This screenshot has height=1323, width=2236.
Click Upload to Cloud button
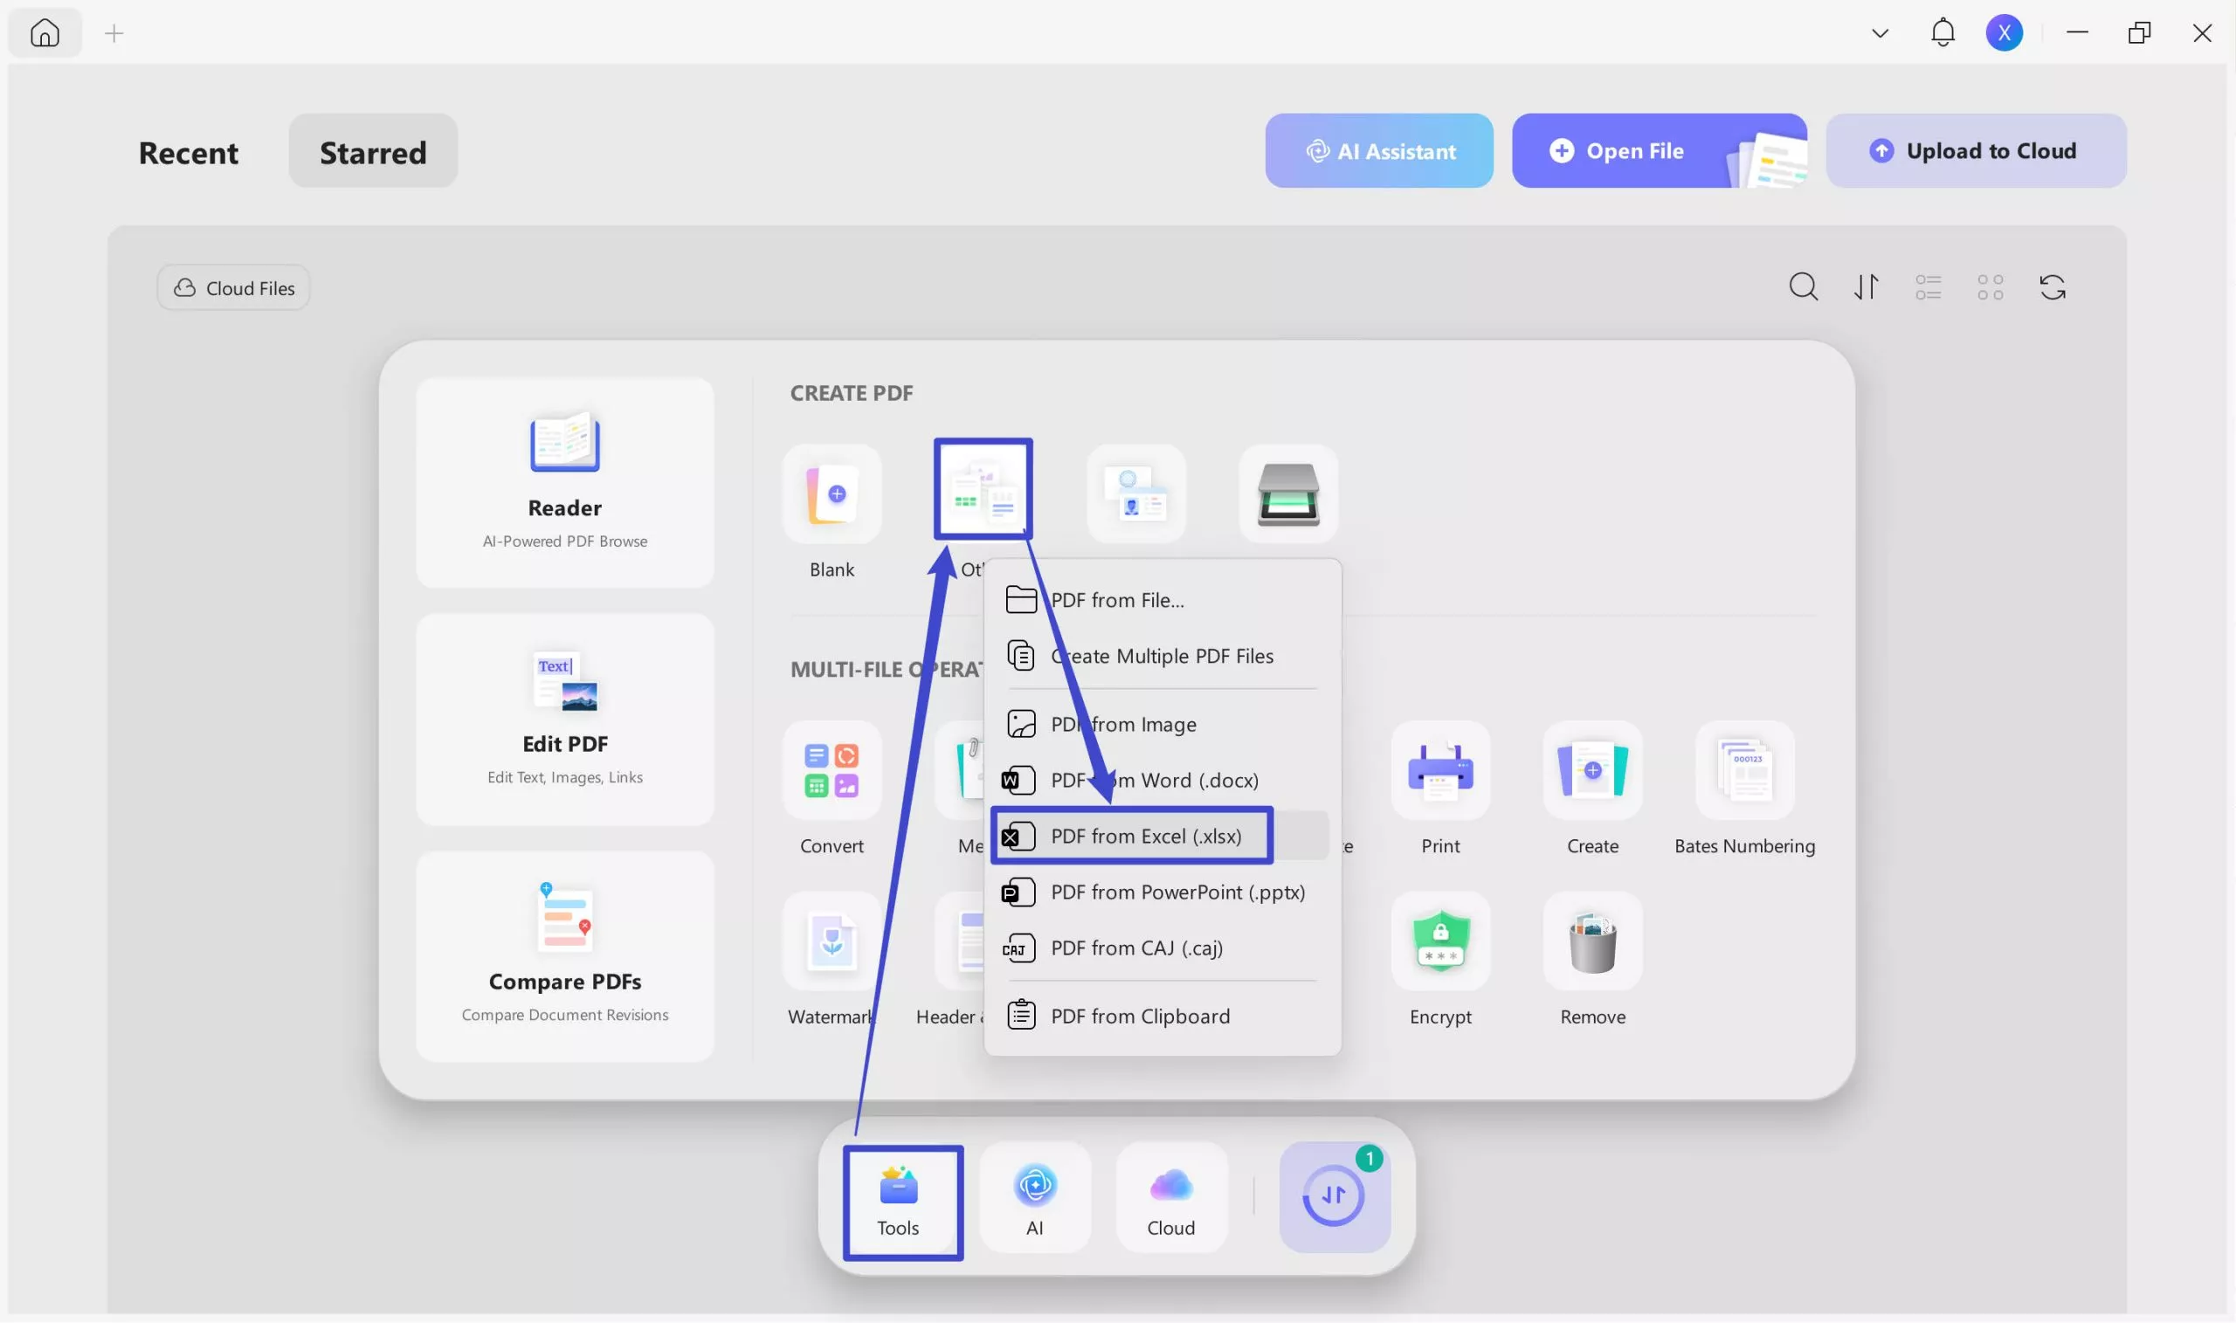[1975, 151]
